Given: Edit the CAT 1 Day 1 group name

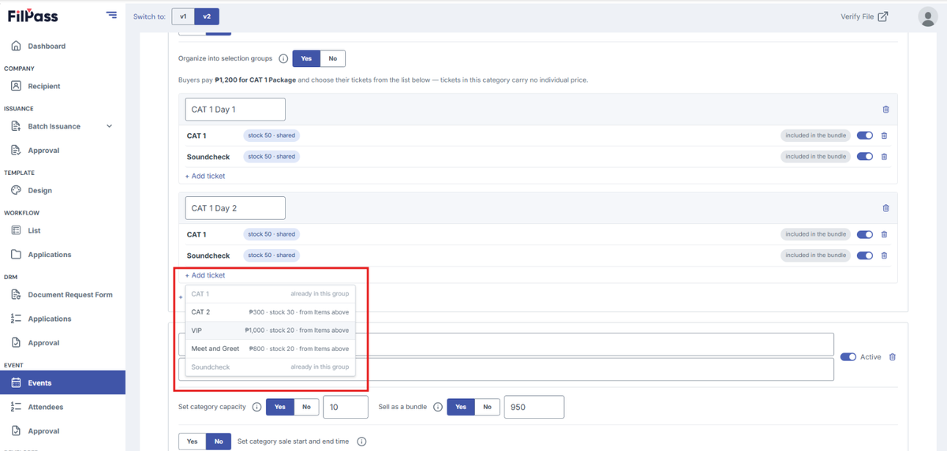Looking at the screenshot, I should (x=235, y=110).
